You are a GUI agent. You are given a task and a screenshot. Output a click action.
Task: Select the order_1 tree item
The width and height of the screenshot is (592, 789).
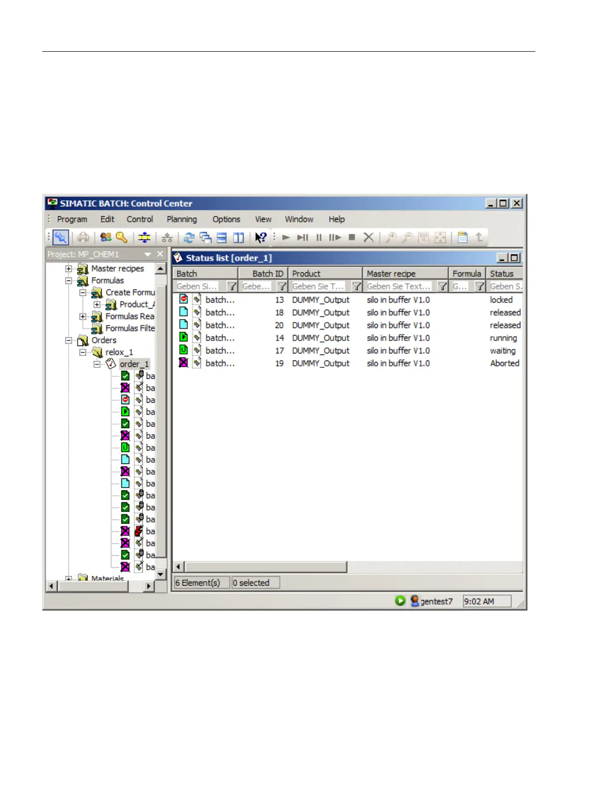click(x=134, y=364)
